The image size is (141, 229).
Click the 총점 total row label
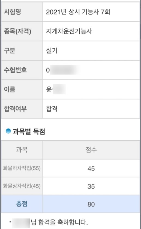pos(22,204)
